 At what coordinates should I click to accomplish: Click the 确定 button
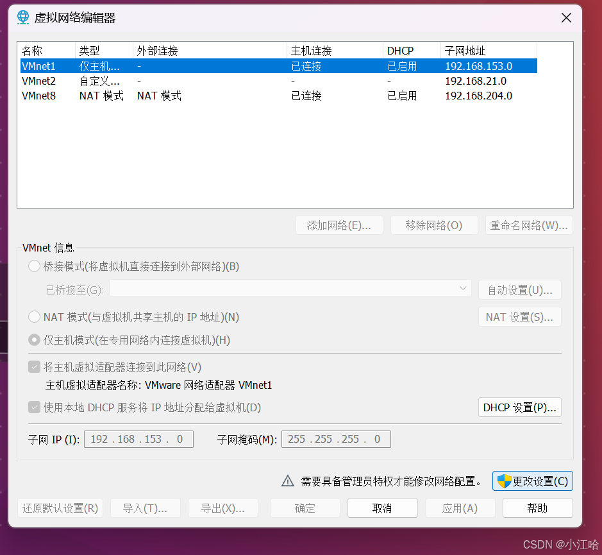tap(305, 508)
